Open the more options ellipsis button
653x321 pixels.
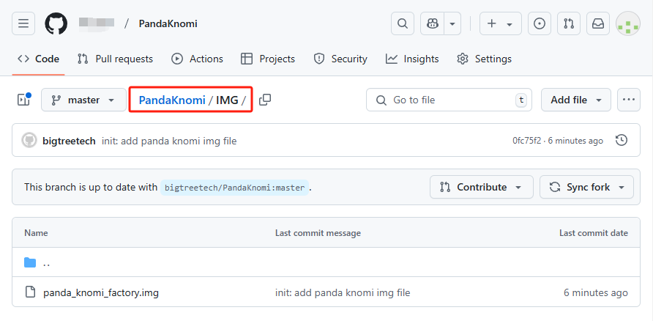point(628,100)
